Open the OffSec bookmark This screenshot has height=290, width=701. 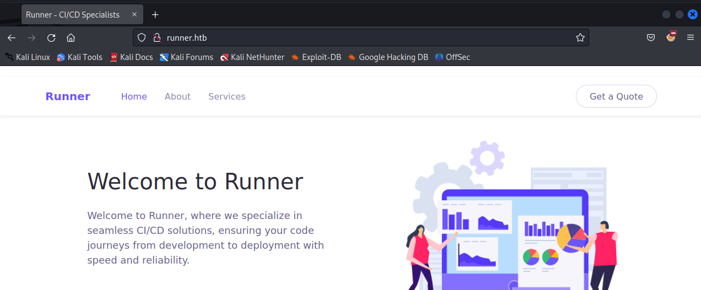pos(452,57)
